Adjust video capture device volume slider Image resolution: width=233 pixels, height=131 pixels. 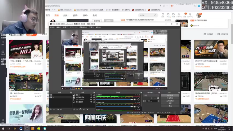coord(114,107)
